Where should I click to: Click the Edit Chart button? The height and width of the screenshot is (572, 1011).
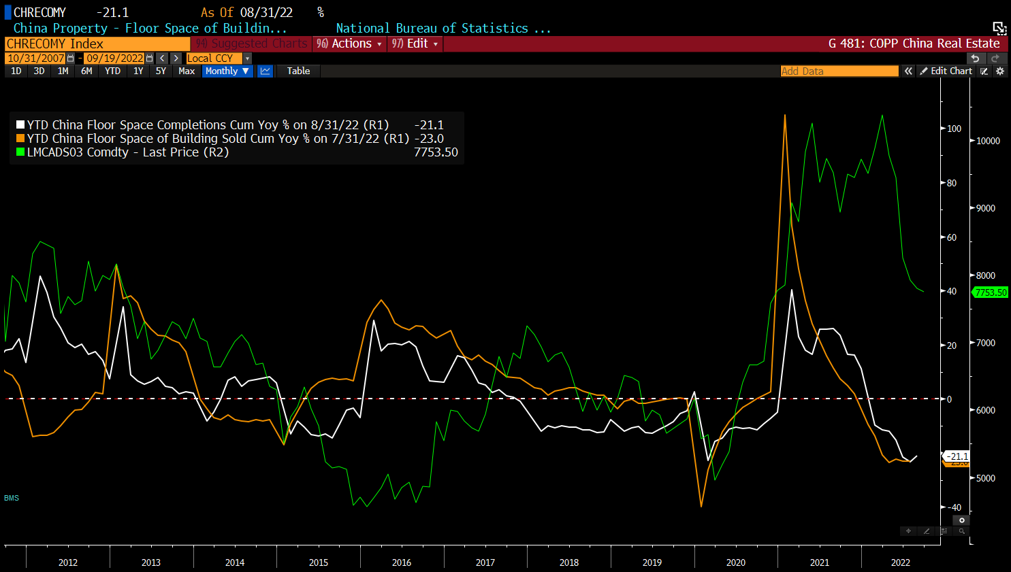coord(946,71)
